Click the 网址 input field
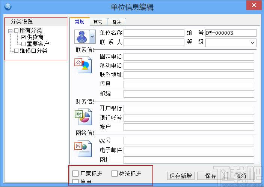 click(x=189, y=160)
